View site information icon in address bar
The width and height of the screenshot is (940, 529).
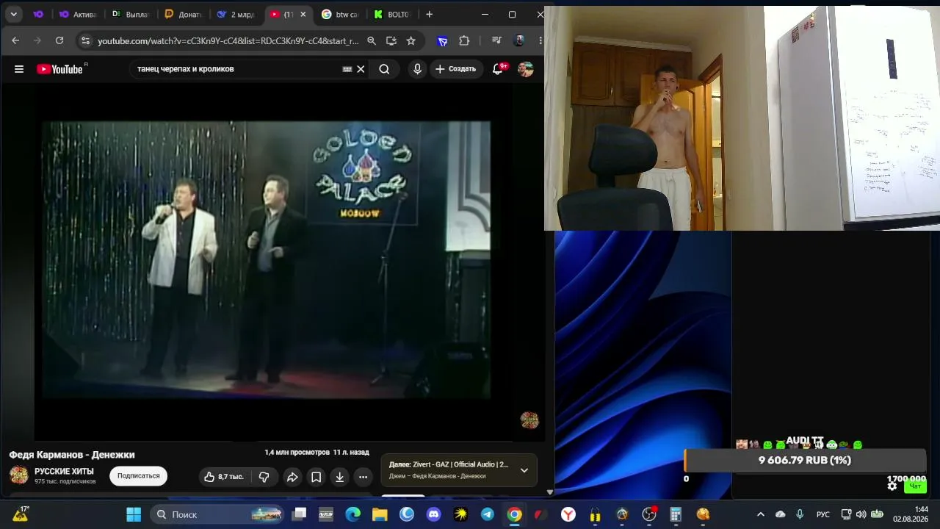coord(85,41)
